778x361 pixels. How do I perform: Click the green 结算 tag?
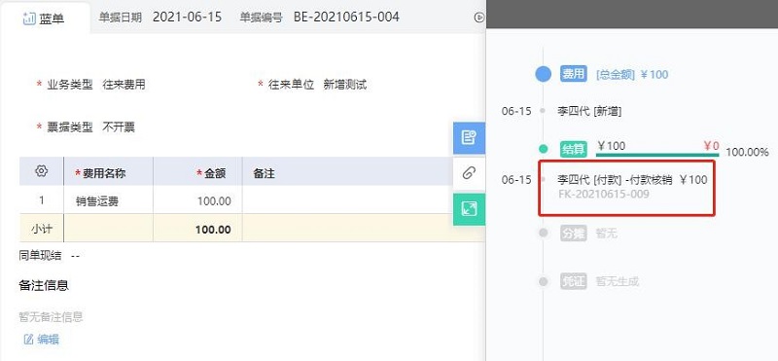[573, 149]
